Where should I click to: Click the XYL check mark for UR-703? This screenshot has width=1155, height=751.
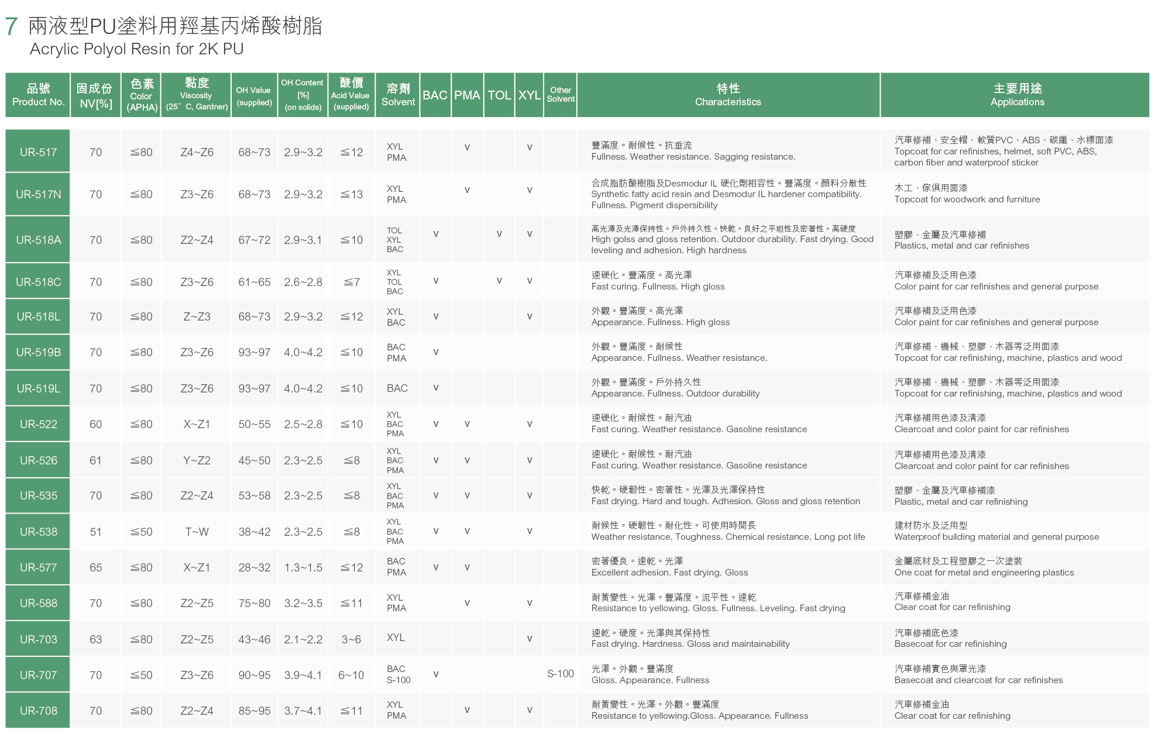[529, 639]
